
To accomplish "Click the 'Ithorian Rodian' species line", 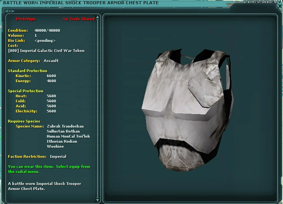I will (62, 142).
